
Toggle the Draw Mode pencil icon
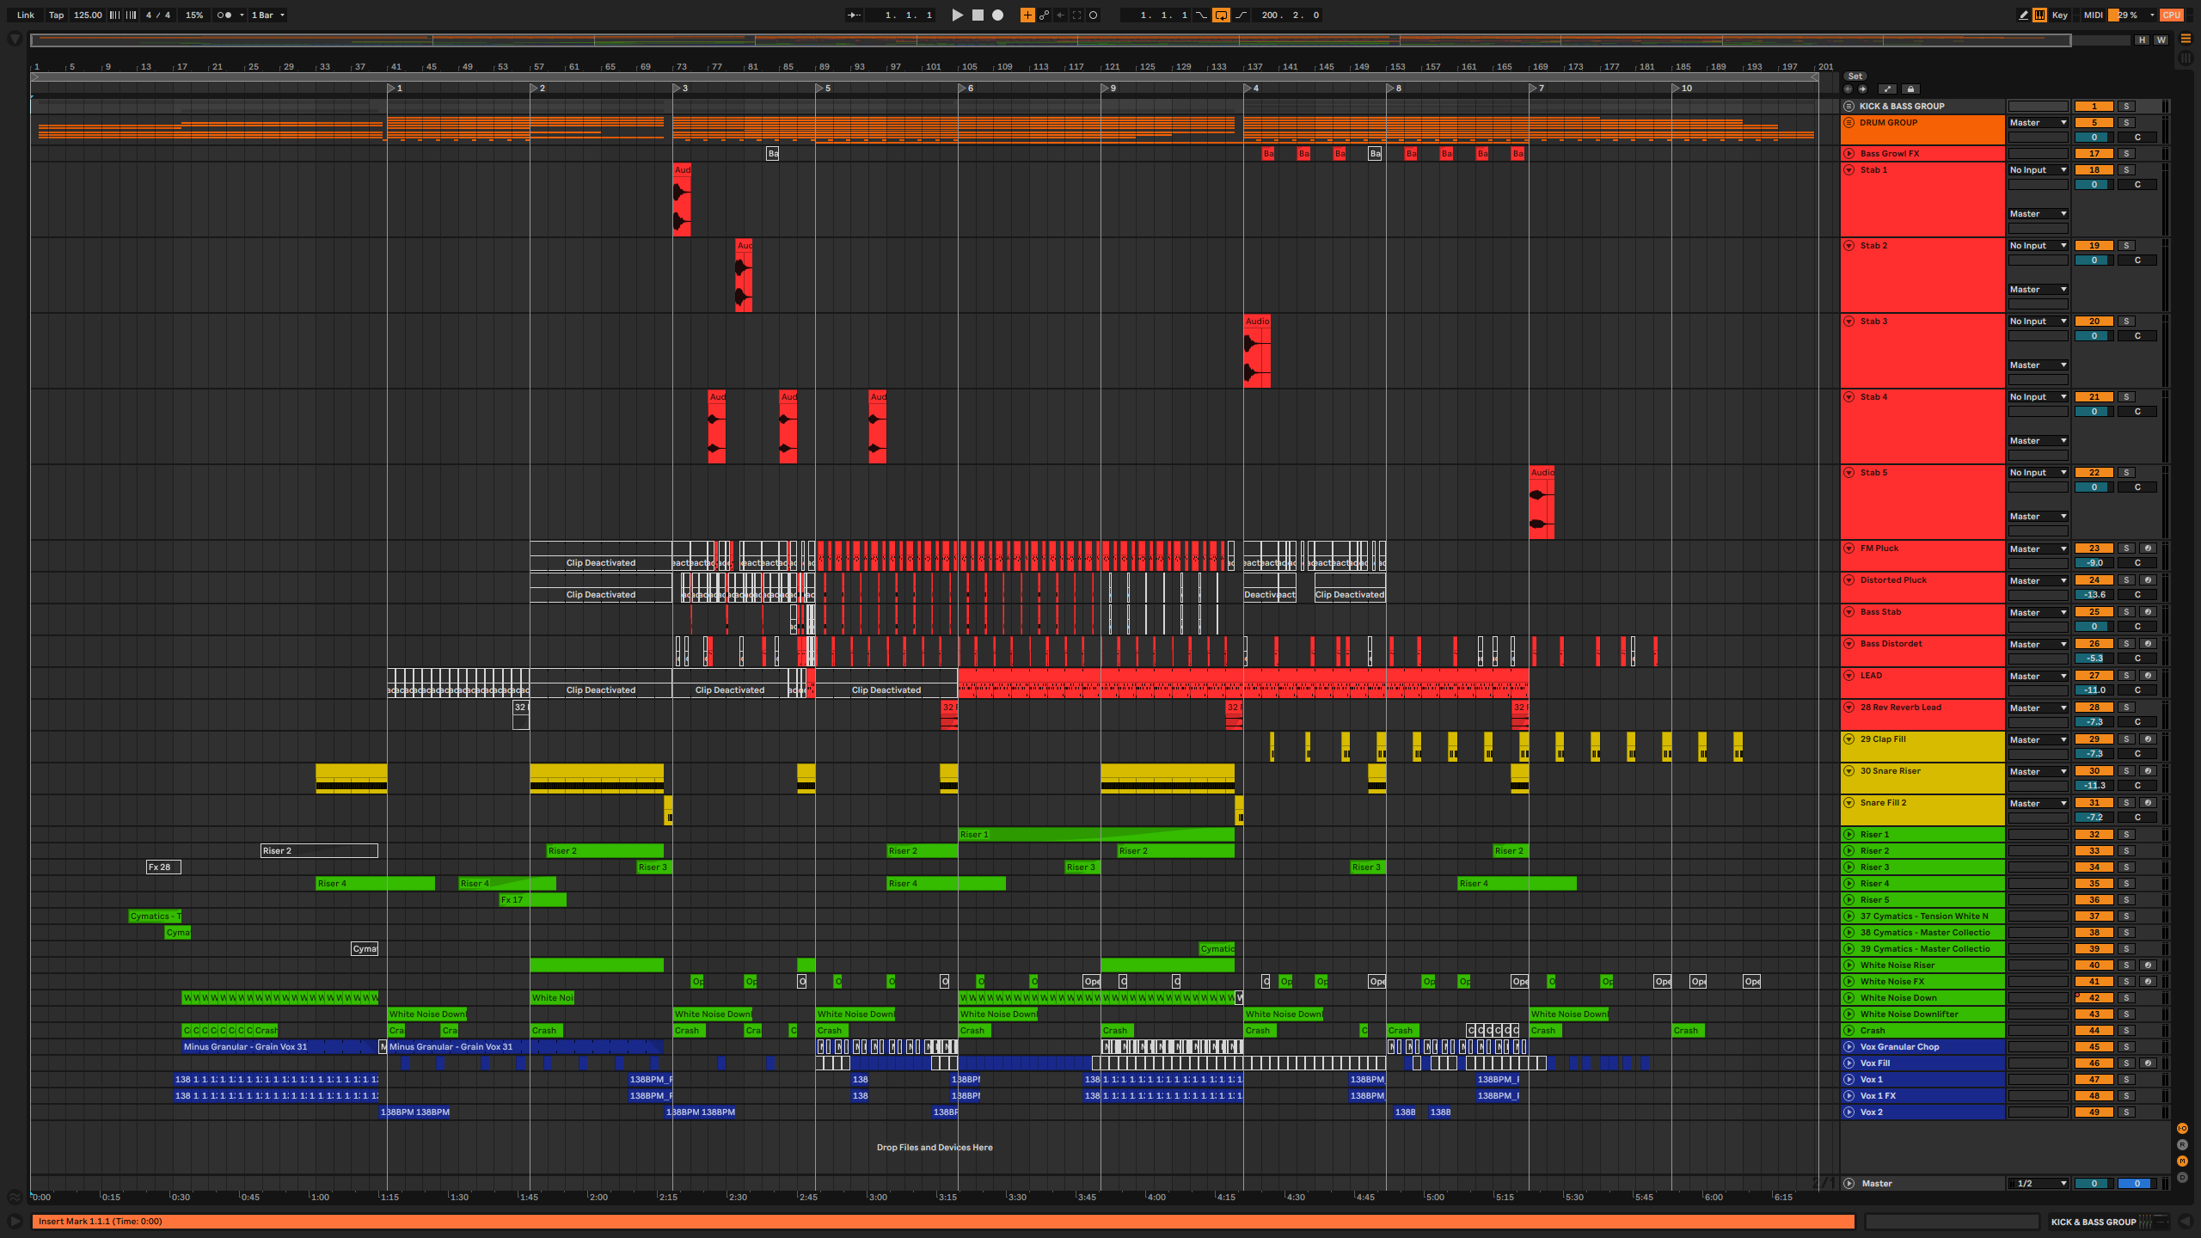coord(2023,15)
